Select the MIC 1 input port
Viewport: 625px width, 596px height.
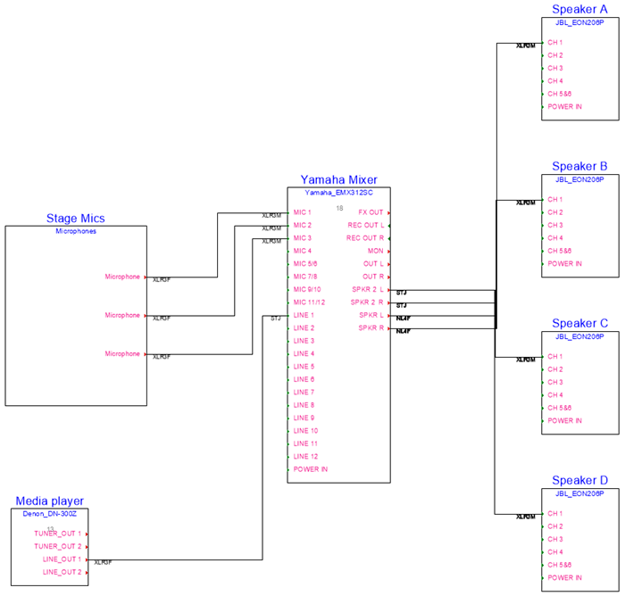coord(302,212)
